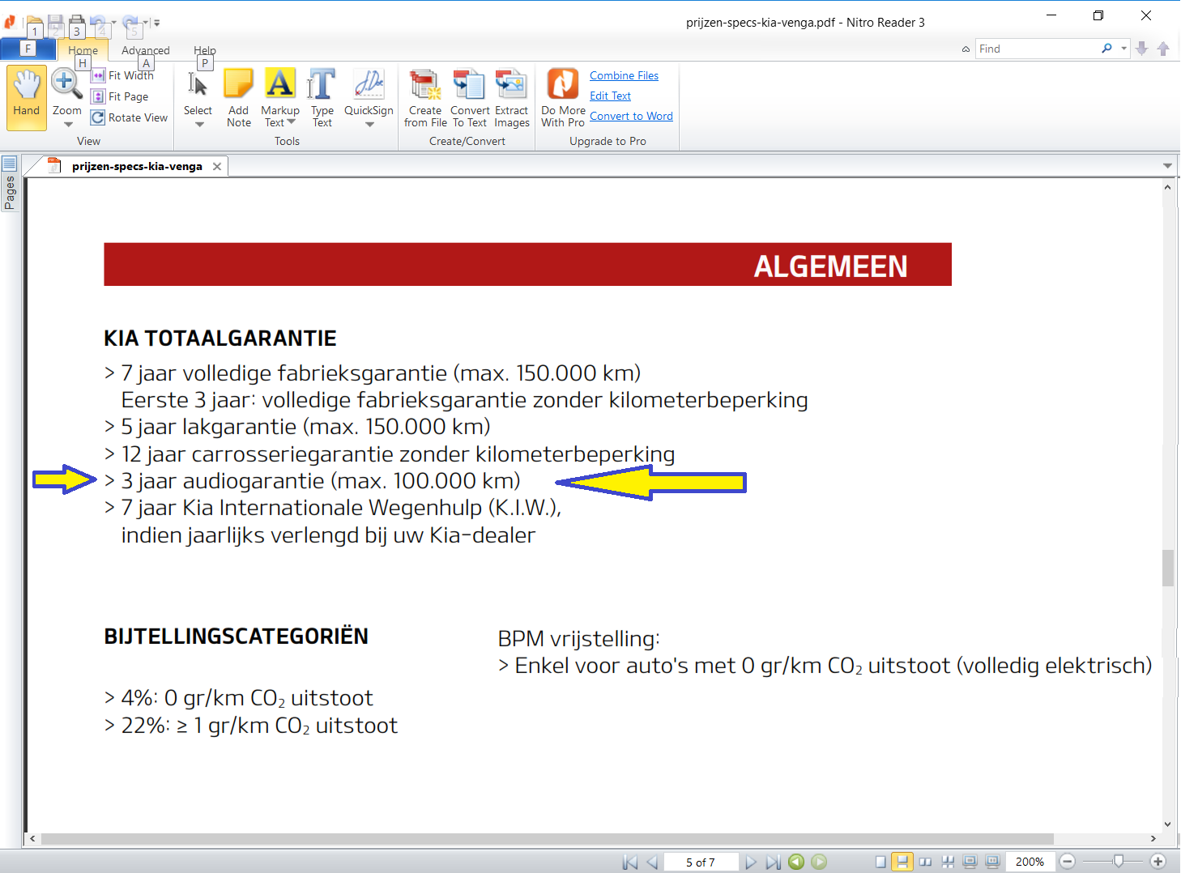Viewport: 1181px width, 873px height.
Task: Click Fit Width view option
Action: pyautogui.click(x=122, y=75)
